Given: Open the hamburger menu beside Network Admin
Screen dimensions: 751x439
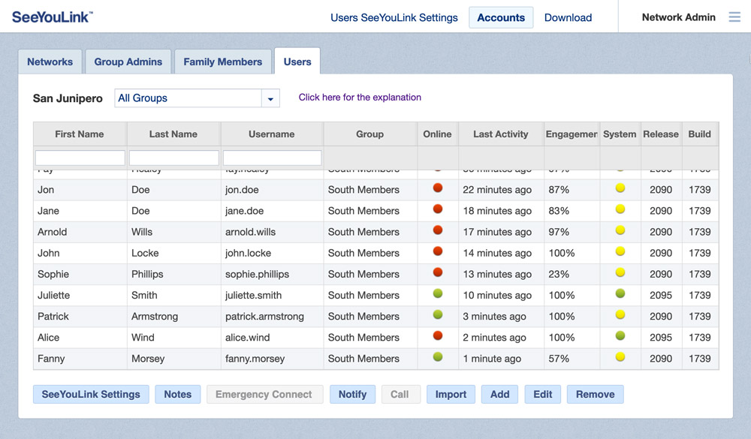Looking at the screenshot, I should coord(734,17).
